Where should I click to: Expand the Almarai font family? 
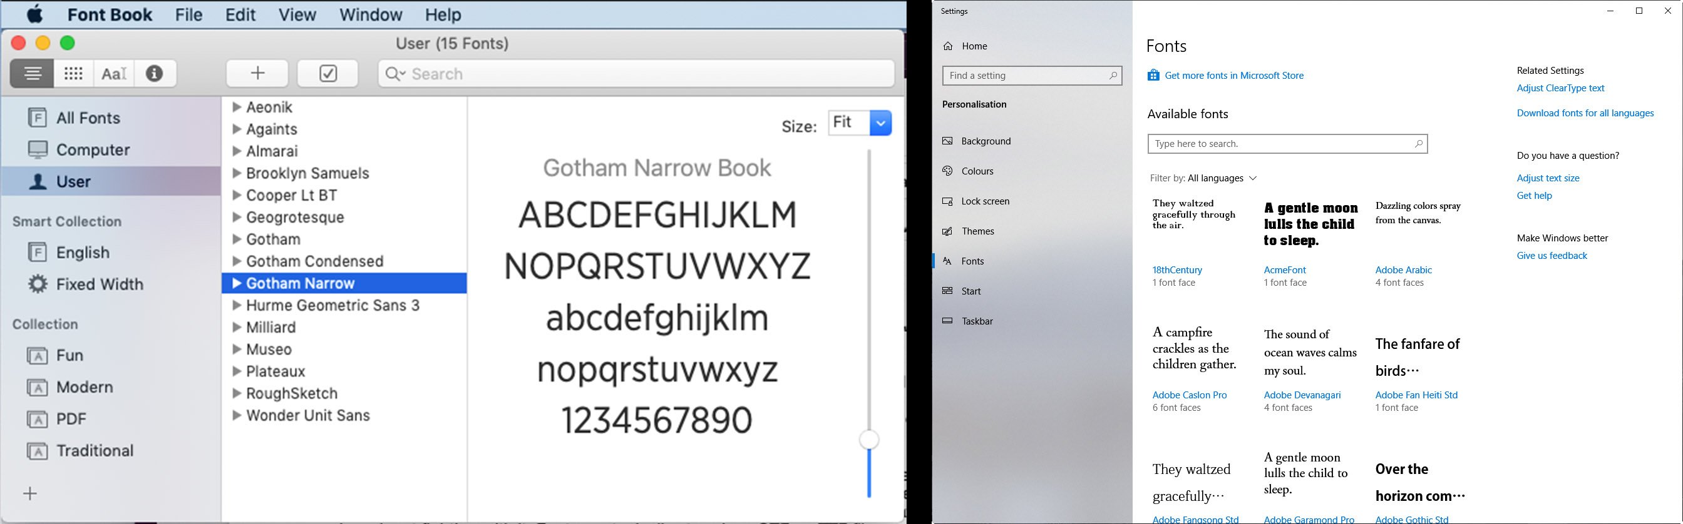point(237,151)
